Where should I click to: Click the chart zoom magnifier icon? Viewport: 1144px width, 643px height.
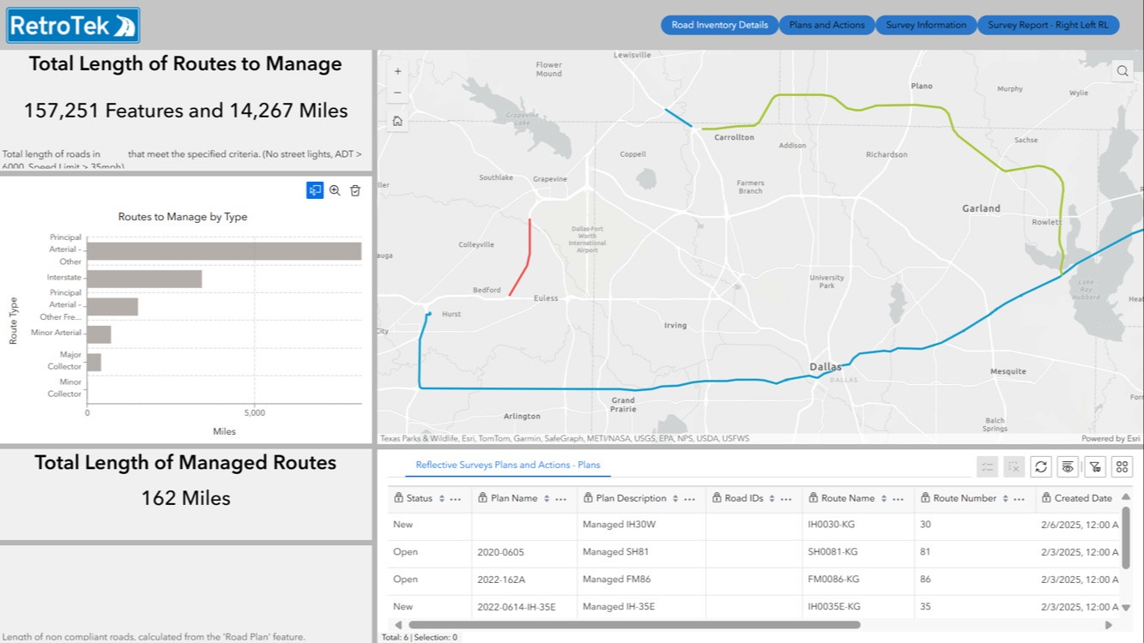pos(335,190)
